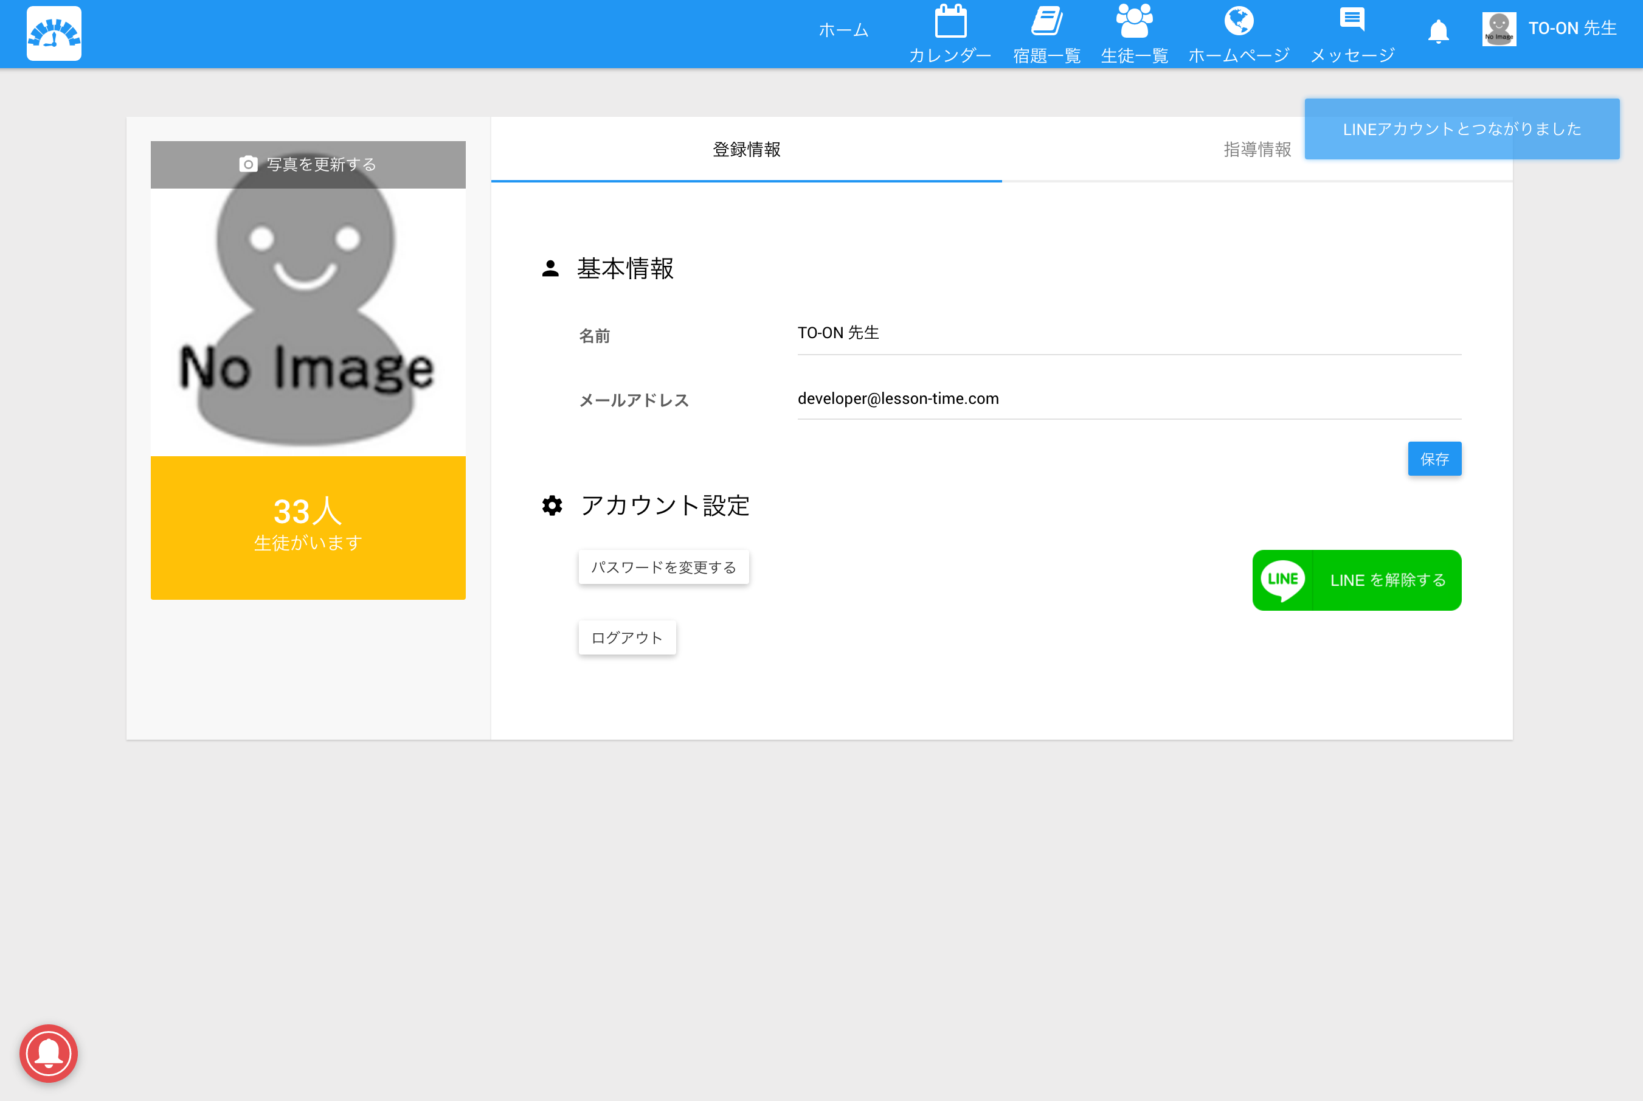
Task: Click the Lesson Time logo icon
Action: [x=54, y=33]
